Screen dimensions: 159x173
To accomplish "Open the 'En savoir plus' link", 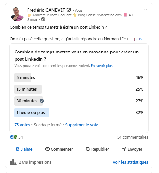I will coord(102,66).
